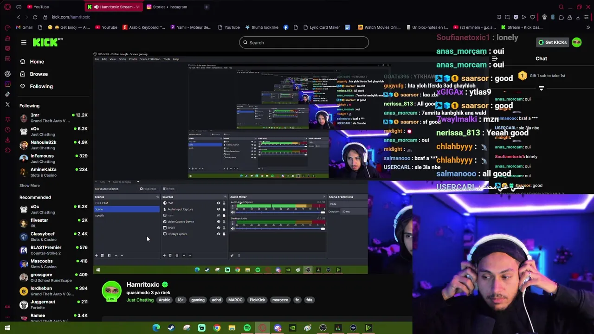Open lordkebun channel in Recommended
Screen dimensions: 594x334
(53, 291)
